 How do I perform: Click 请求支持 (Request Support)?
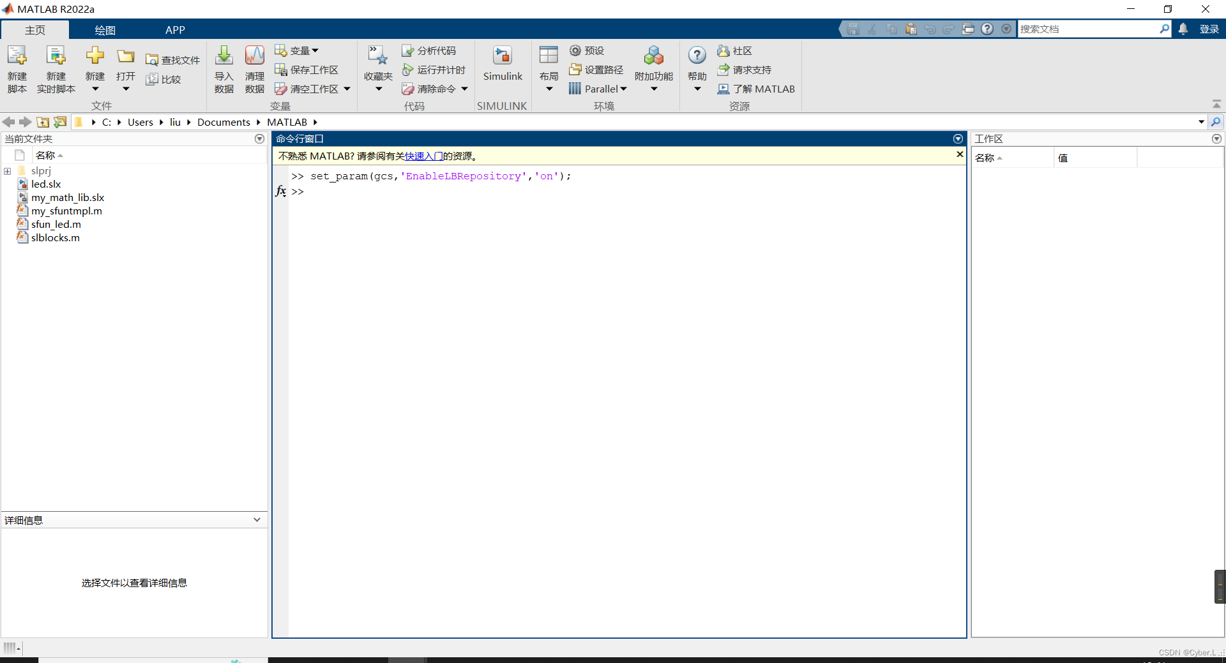click(744, 70)
